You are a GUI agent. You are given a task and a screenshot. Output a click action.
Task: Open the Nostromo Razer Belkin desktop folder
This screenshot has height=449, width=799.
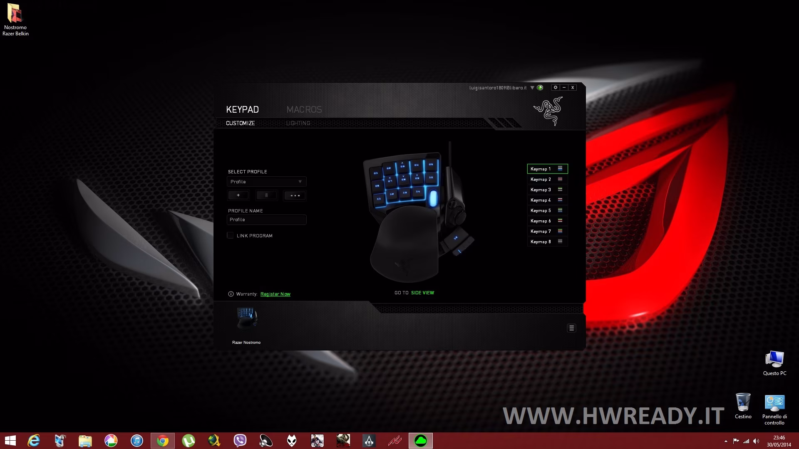point(15,20)
